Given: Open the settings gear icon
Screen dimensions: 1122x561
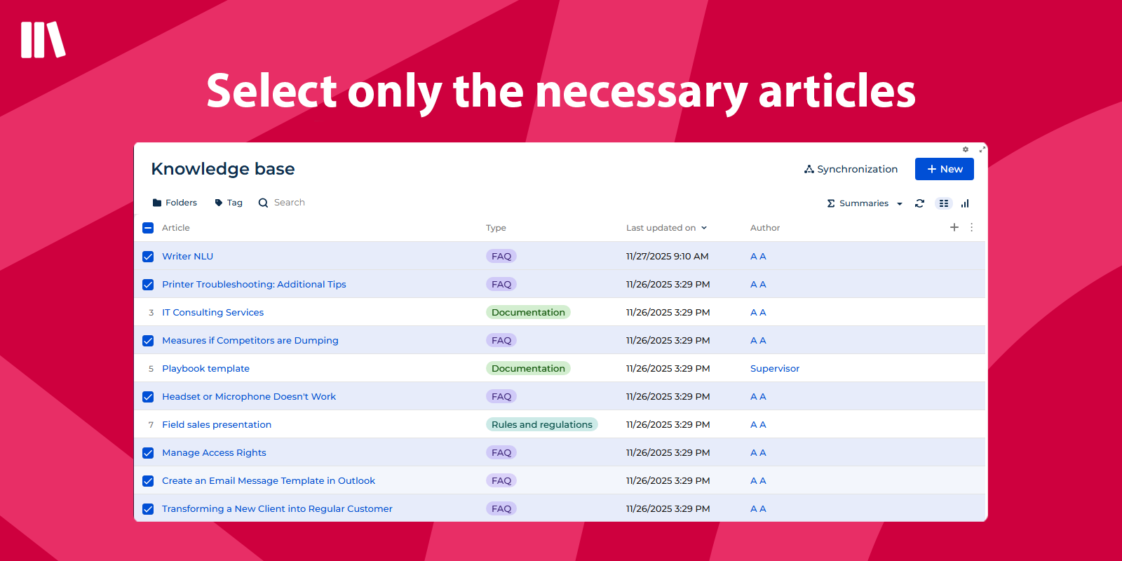Looking at the screenshot, I should (966, 149).
